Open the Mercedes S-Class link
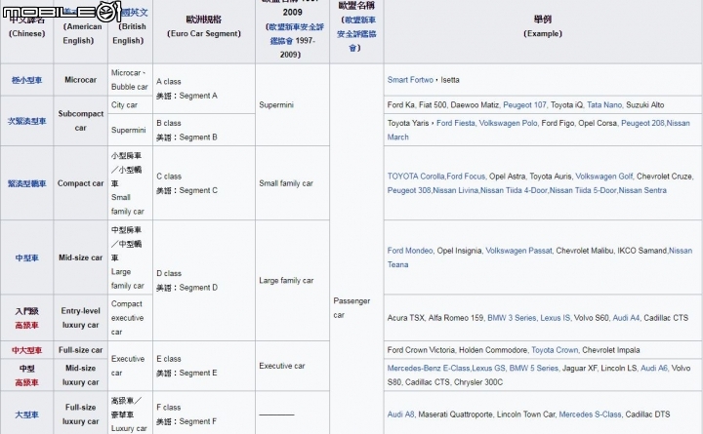The width and height of the screenshot is (703, 434). point(590,414)
